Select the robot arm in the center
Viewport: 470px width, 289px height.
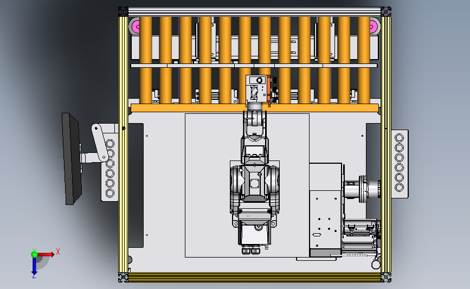(x=254, y=182)
